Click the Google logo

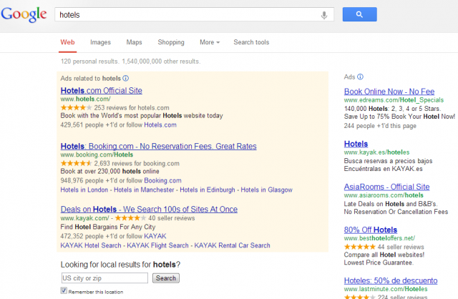coord(24,14)
